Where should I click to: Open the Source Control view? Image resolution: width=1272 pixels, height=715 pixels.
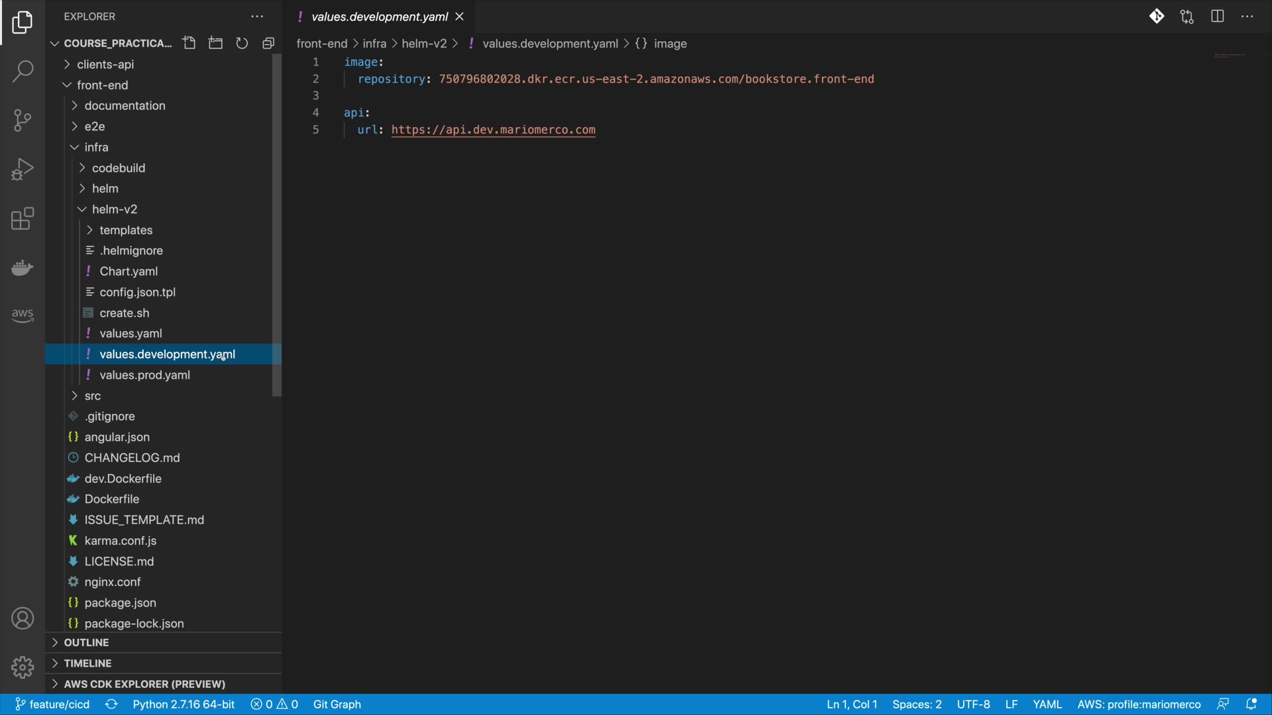tap(23, 120)
